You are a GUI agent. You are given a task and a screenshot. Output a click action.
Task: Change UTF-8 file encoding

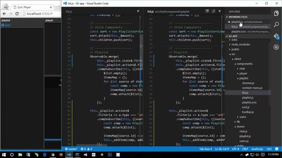pyautogui.click(x=235, y=149)
